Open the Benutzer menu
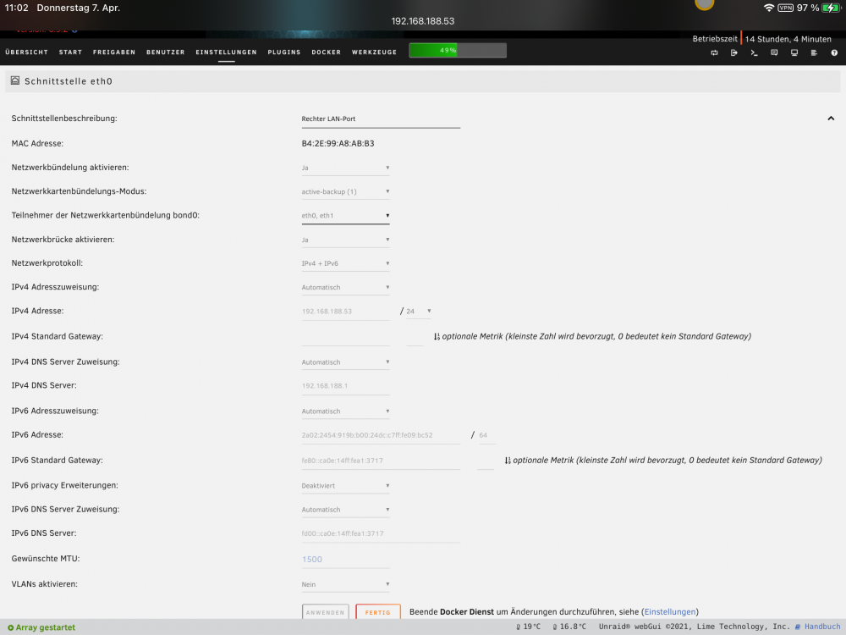The height and width of the screenshot is (635, 846). [166, 52]
